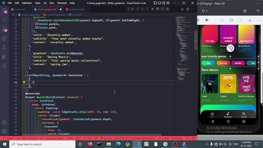Open editor More Actions menu
263x148 pixels.
(x=193, y=9)
